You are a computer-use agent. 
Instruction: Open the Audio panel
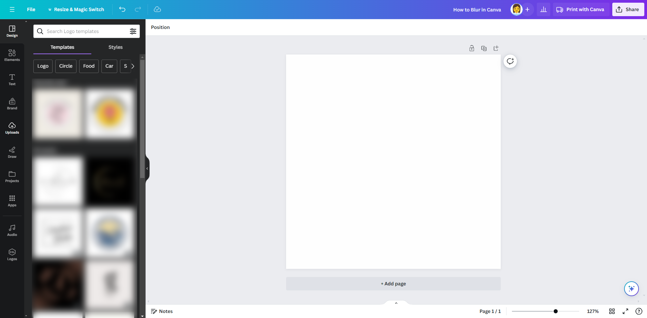(x=12, y=231)
